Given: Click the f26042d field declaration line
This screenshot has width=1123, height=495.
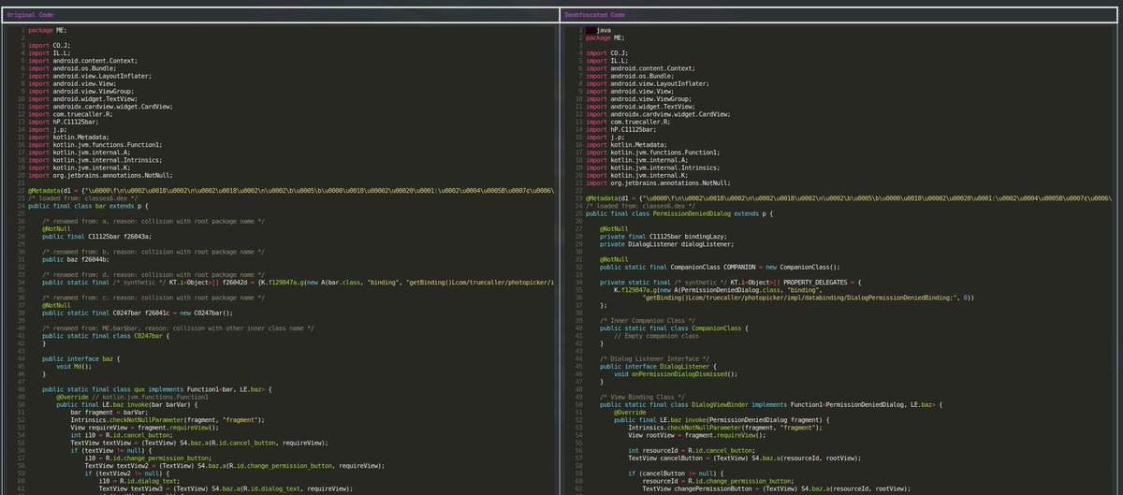Looking at the screenshot, I should click(x=299, y=282).
